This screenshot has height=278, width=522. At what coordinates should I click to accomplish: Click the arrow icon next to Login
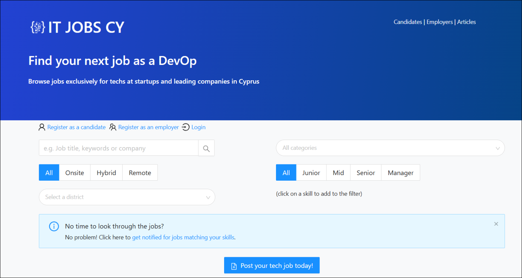tap(185, 127)
